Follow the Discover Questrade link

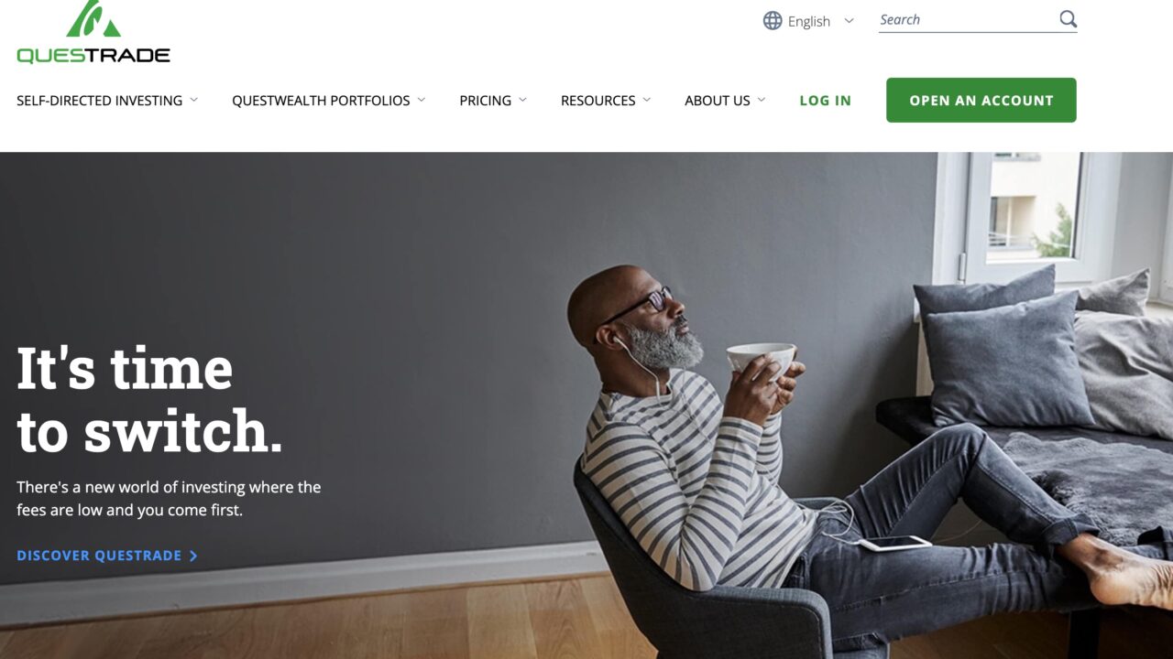coord(99,556)
